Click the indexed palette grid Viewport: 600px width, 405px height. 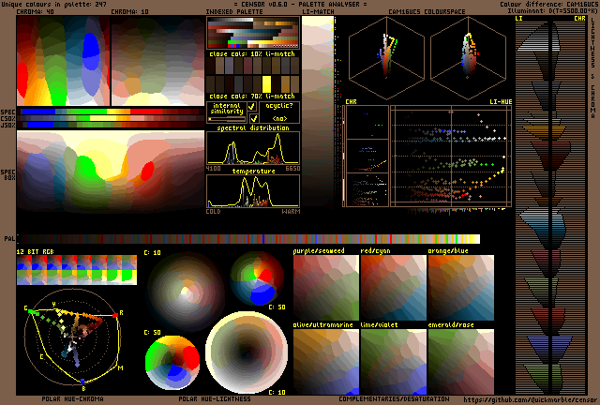(253, 33)
